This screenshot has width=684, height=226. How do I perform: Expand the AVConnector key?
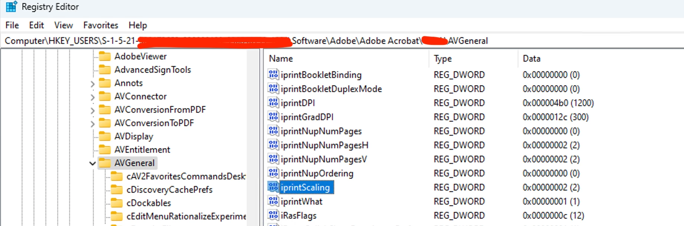click(x=92, y=97)
